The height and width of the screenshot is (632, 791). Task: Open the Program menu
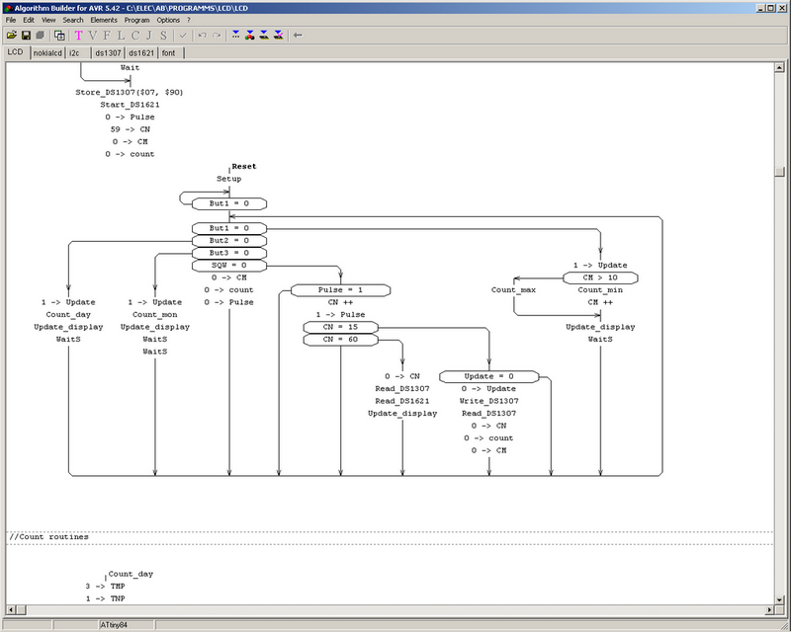pyautogui.click(x=137, y=20)
